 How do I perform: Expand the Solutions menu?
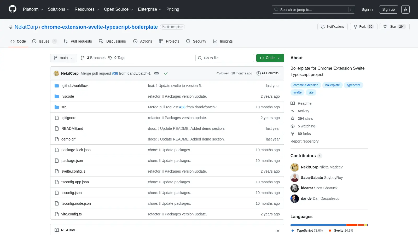[x=59, y=9]
